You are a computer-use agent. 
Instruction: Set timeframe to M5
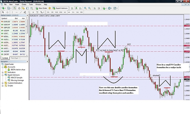coord(52,12)
